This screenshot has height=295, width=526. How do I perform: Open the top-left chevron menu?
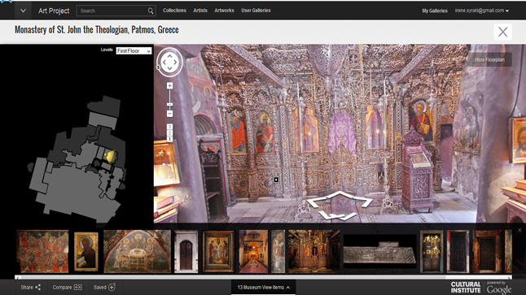(23, 11)
